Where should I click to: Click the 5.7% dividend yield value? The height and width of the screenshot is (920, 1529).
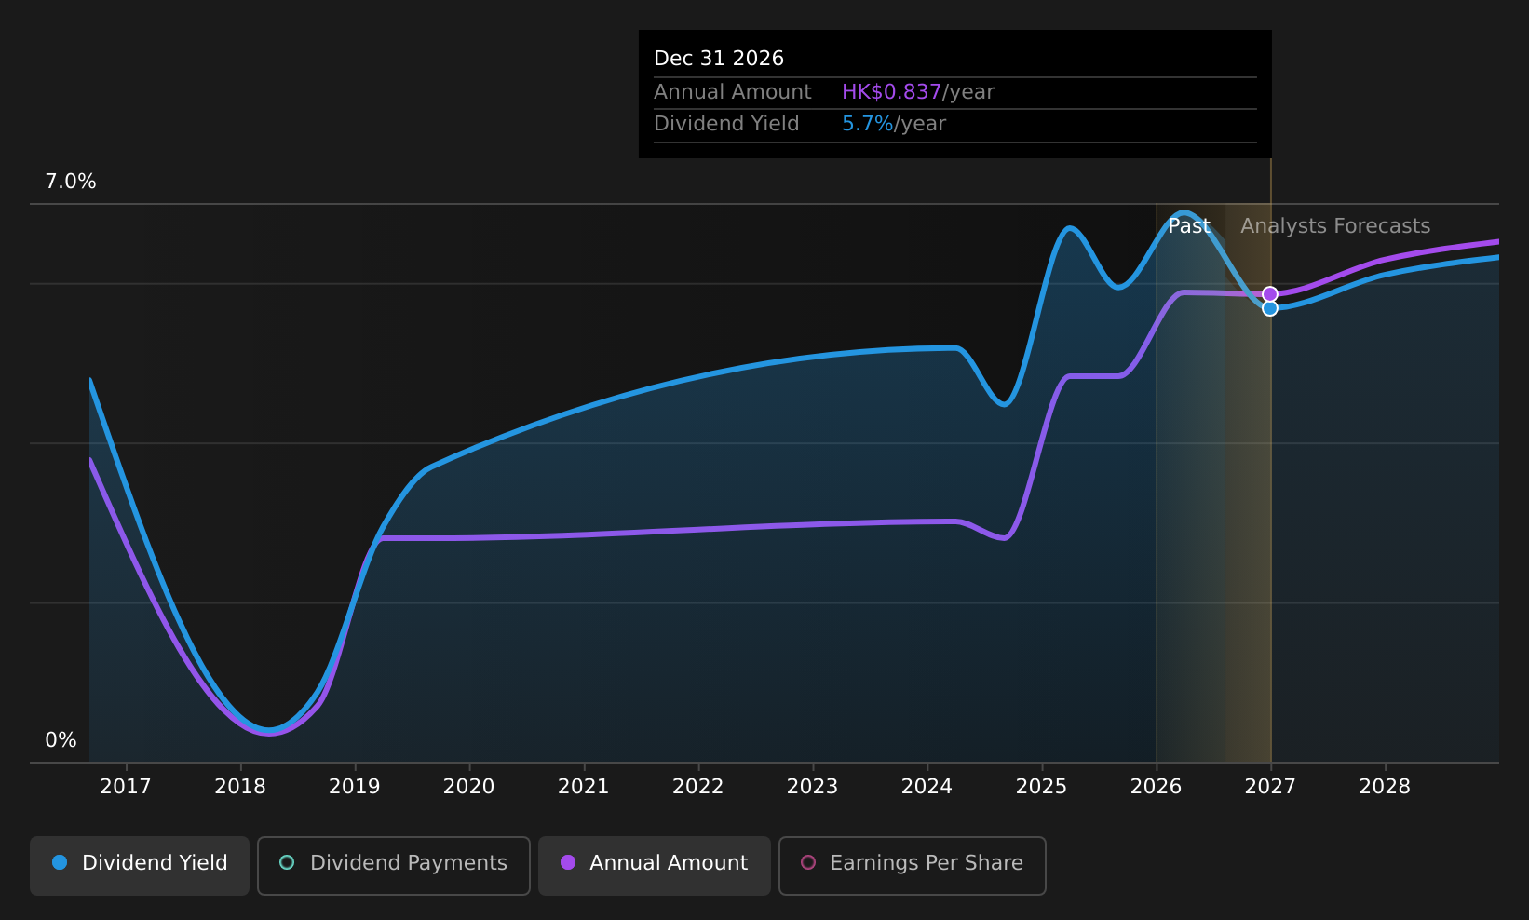[x=868, y=124]
